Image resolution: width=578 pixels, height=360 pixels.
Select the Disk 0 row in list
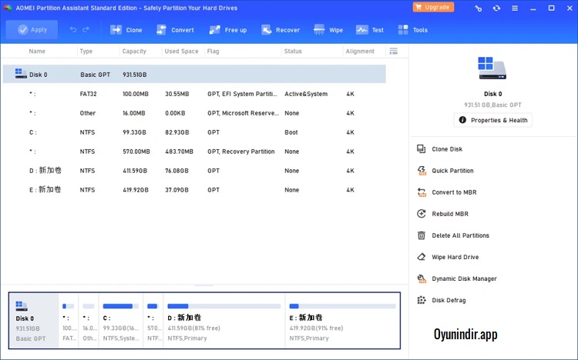pyautogui.click(x=194, y=75)
